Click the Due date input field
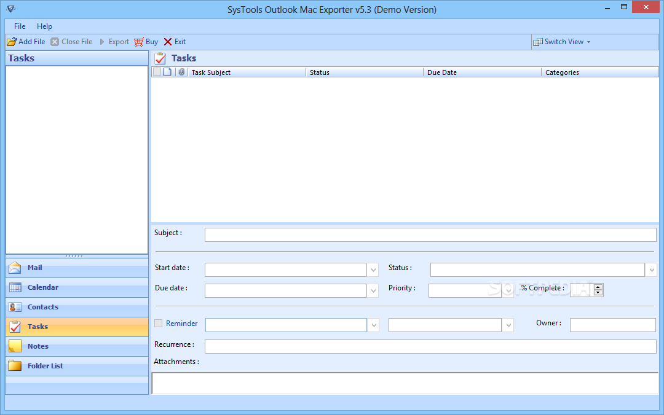The image size is (664, 415). [x=285, y=290]
